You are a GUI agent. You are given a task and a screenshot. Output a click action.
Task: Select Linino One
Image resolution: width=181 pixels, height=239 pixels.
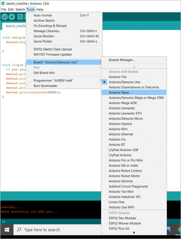pos(134,202)
